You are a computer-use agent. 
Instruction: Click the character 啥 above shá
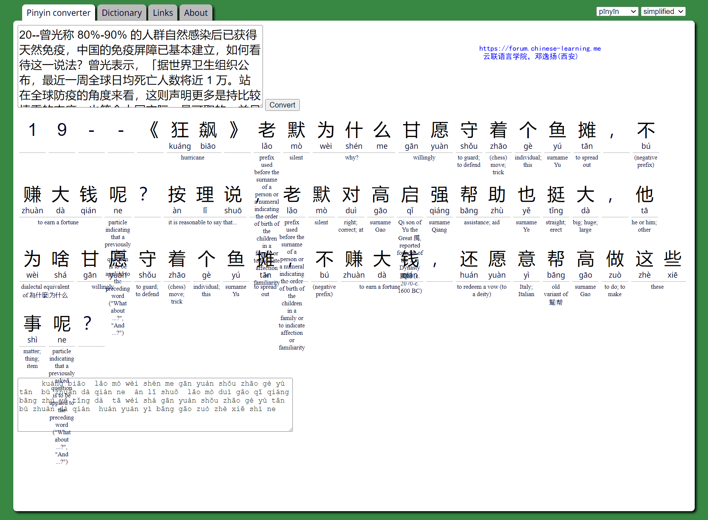point(60,259)
